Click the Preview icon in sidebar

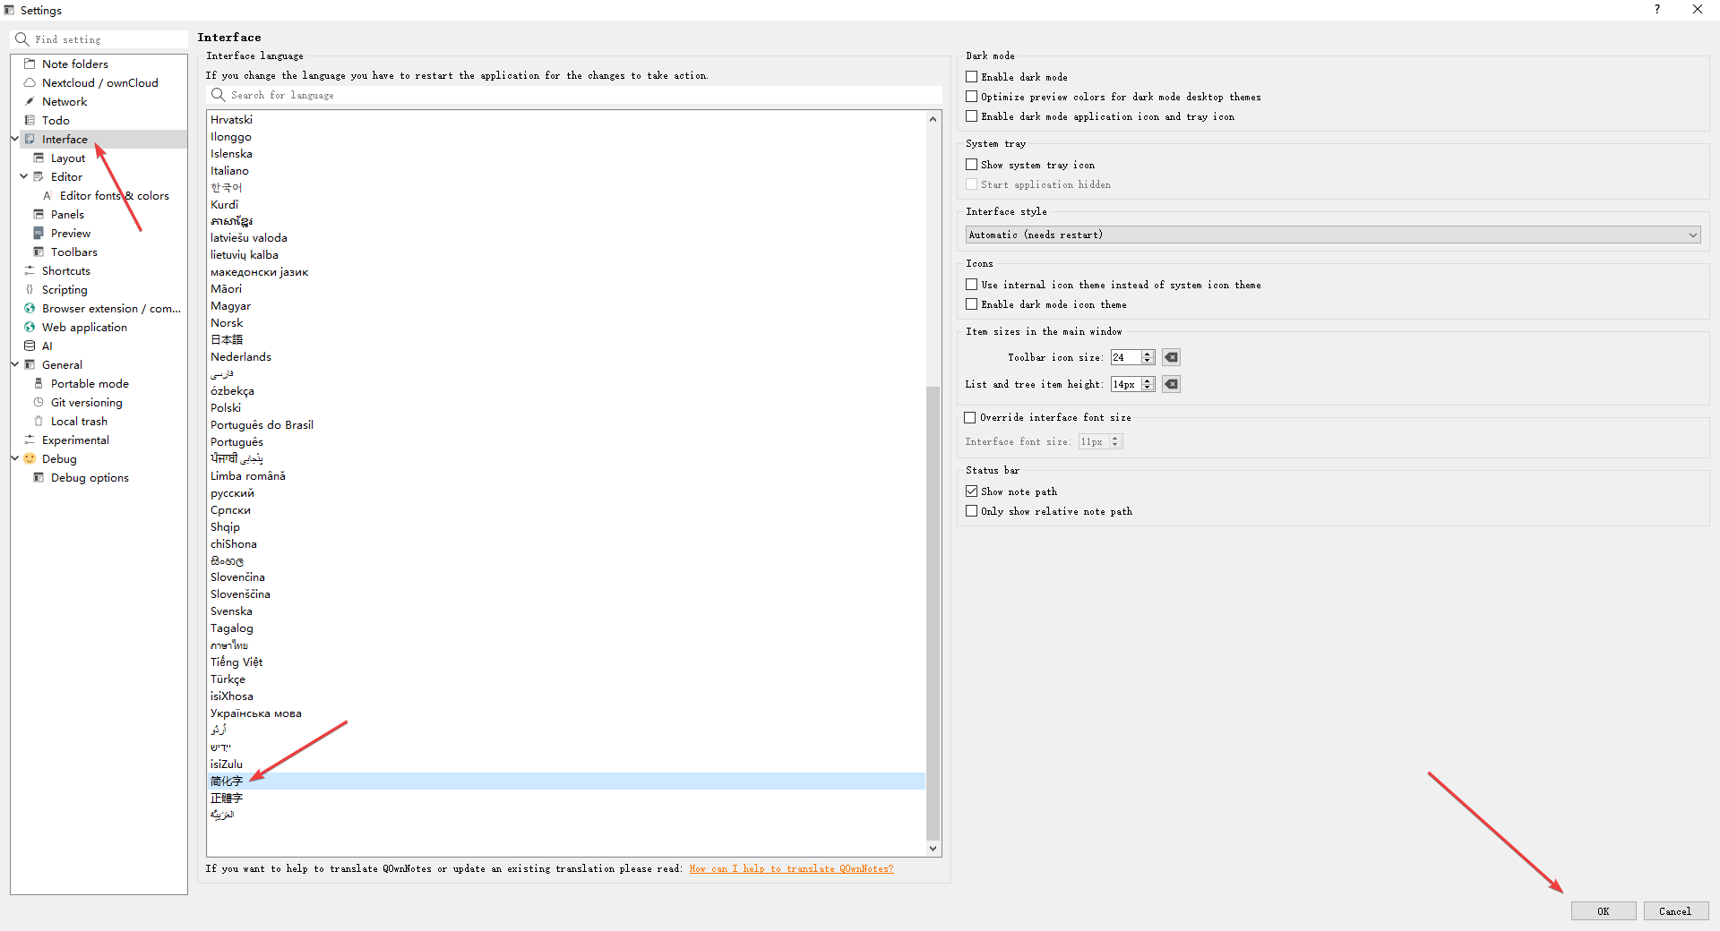point(39,233)
